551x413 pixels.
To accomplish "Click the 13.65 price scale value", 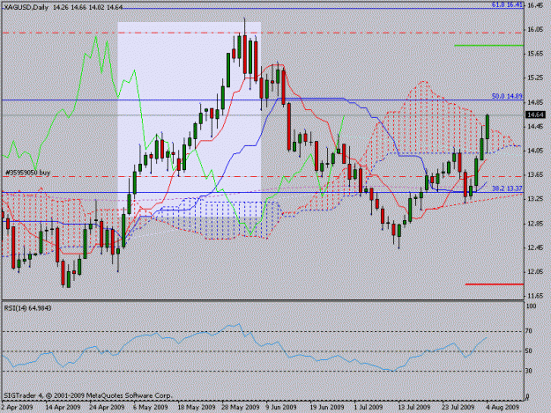I will tap(535, 174).
